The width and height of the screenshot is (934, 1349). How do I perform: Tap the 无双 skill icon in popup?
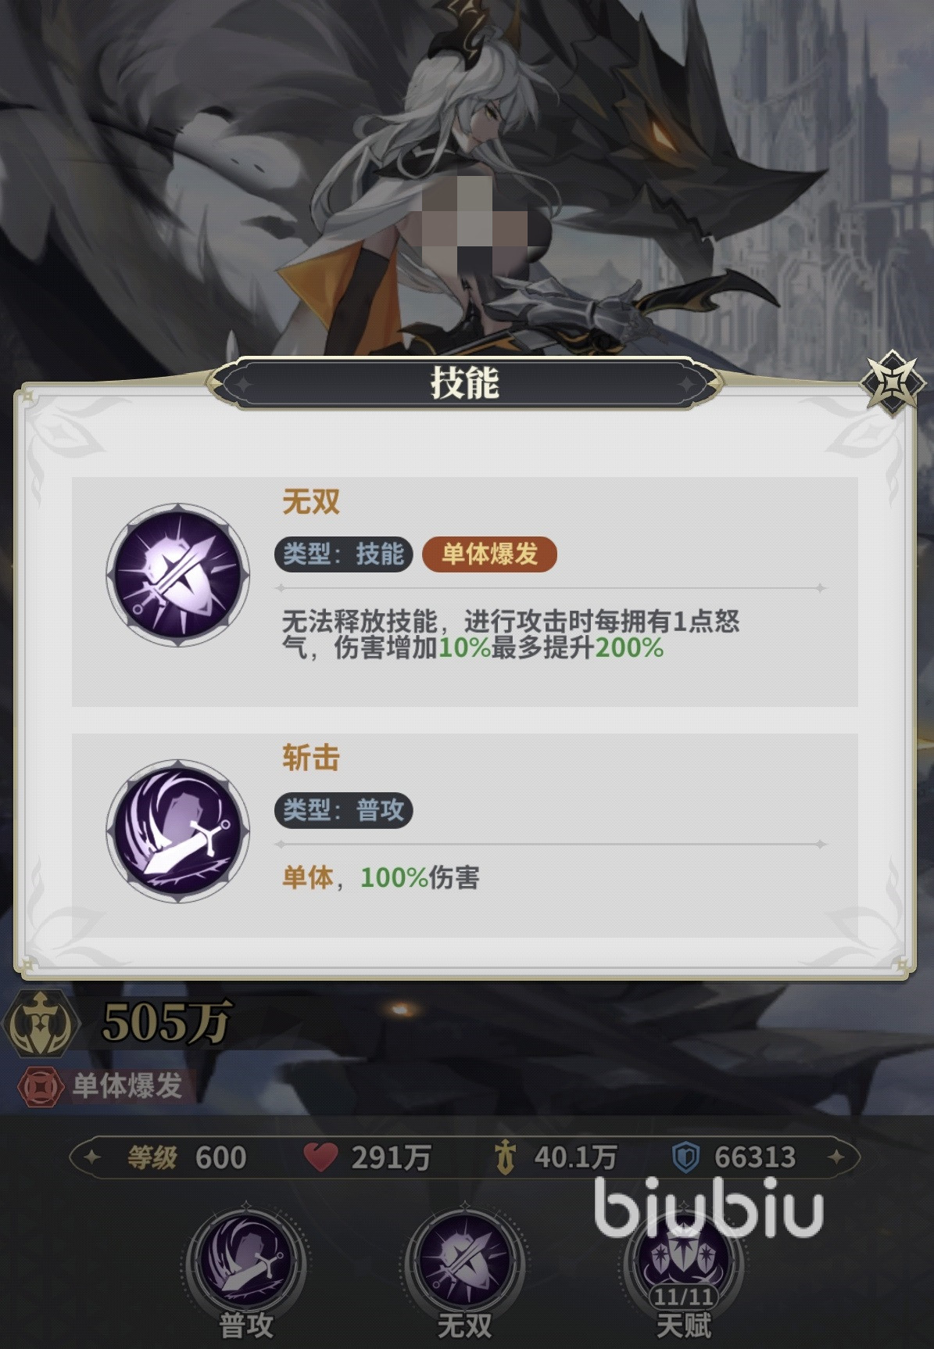coord(178,575)
